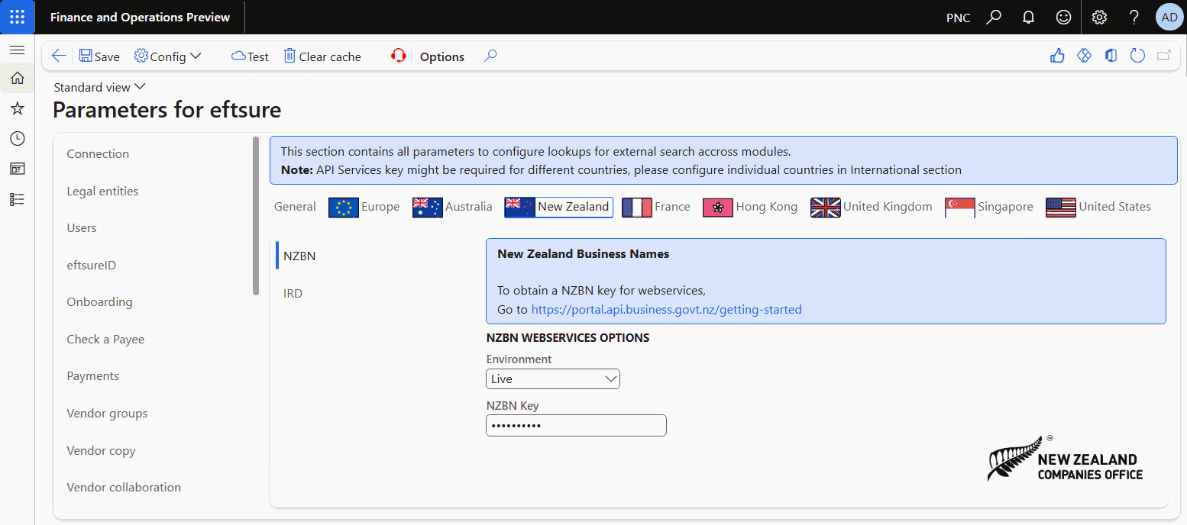
Task: Click the search icon in action pane
Action: 490,56
